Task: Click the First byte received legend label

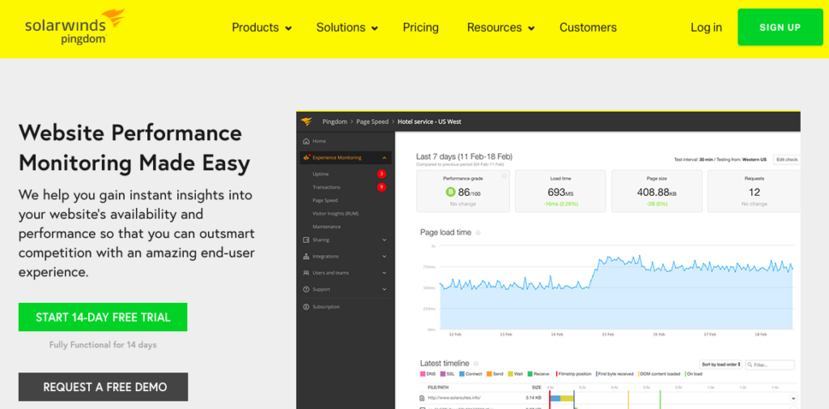Action: coord(616,373)
